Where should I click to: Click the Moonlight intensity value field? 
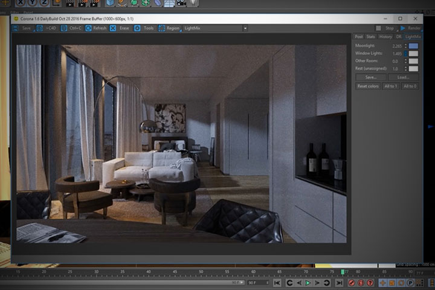pyautogui.click(x=396, y=46)
